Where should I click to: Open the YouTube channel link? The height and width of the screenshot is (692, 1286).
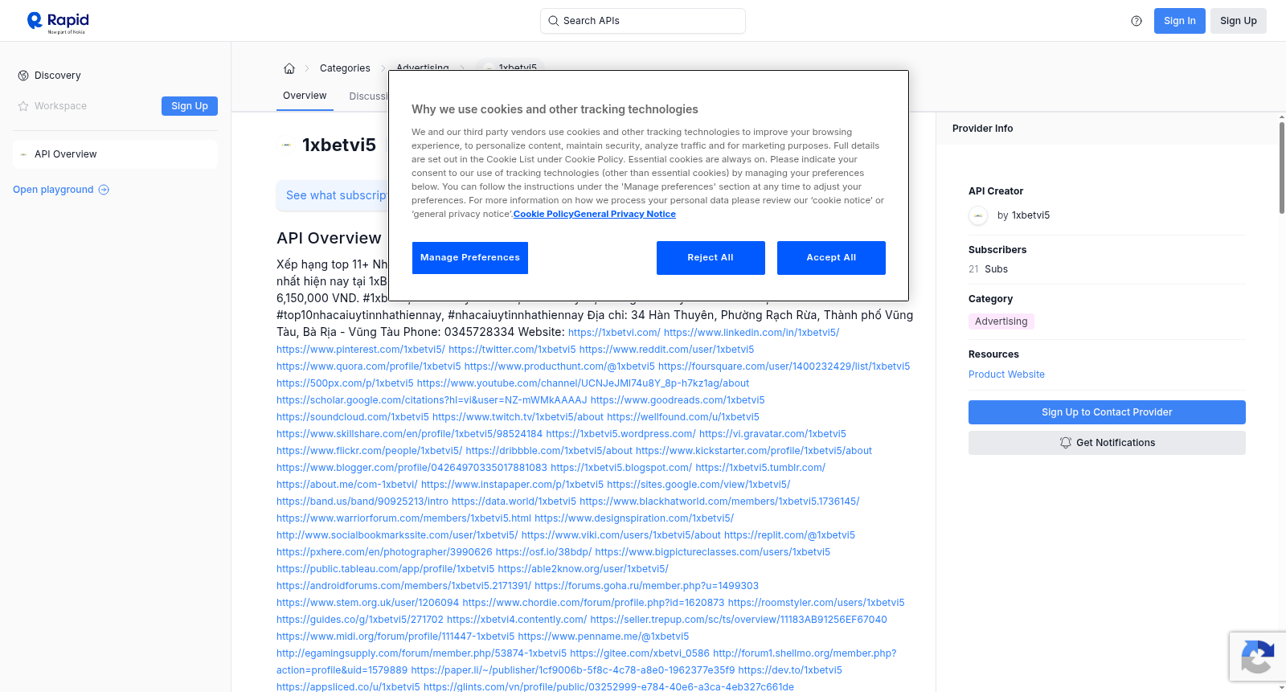click(583, 383)
